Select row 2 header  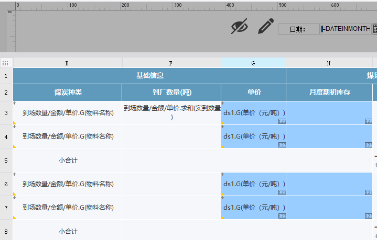6,93
